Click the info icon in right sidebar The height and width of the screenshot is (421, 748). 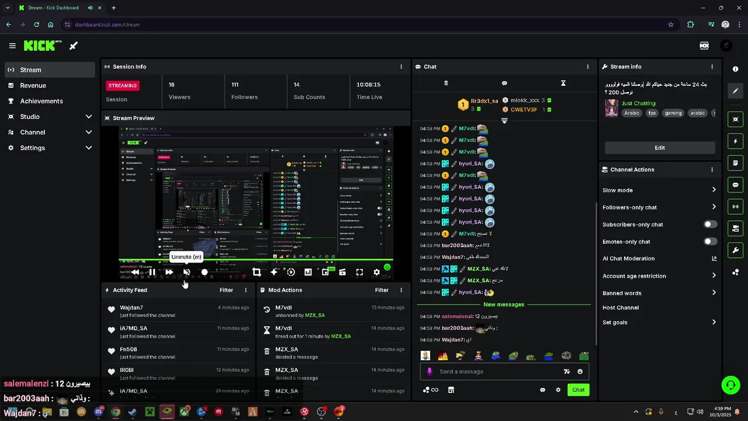point(735,69)
